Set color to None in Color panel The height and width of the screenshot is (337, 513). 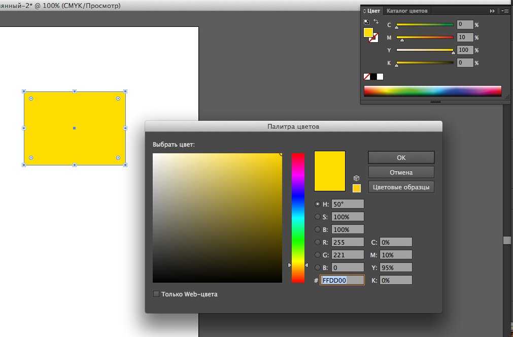click(367, 77)
